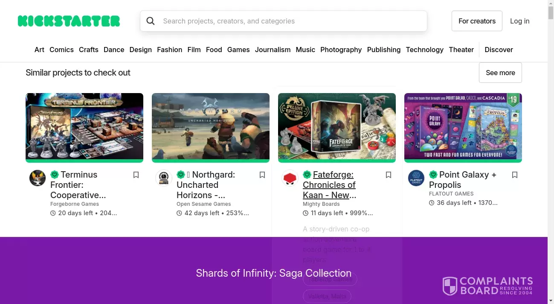Bookmark the Northgard Uncharted Horizons project
The image size is (554, 304).
click(x=262, y=175)
